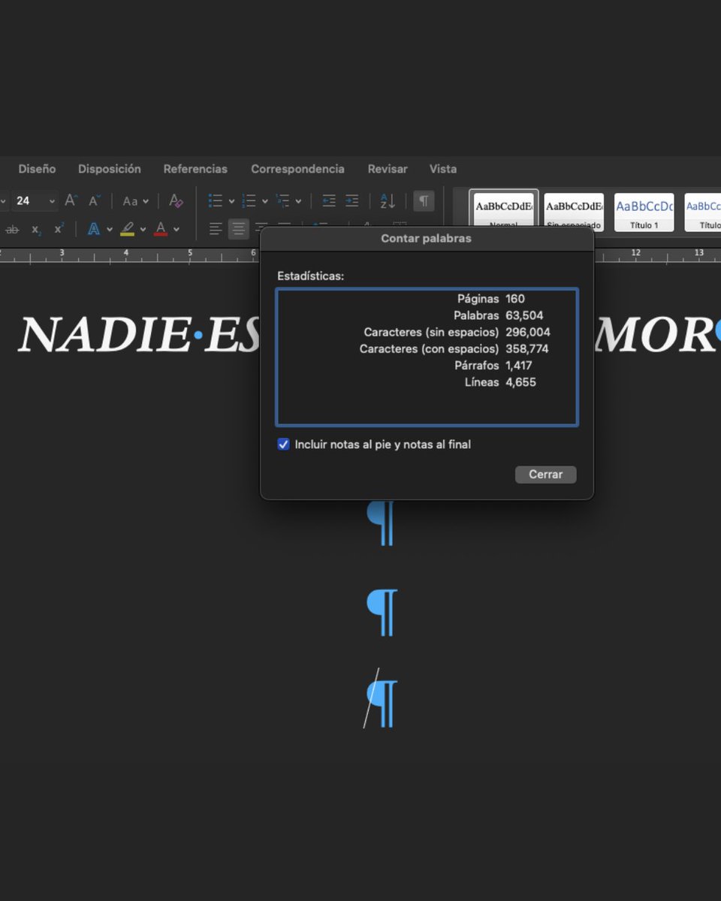This screenshot has height=901, width=721.
Task: Apply the Sin espaciado style
Action: (x=574, y=212)
